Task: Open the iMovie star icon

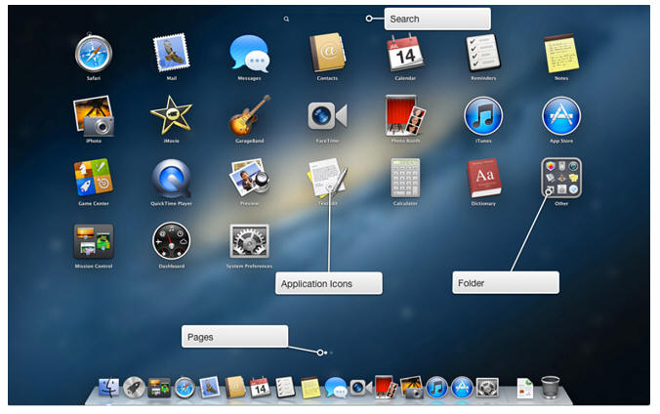Action: point(171,115)
